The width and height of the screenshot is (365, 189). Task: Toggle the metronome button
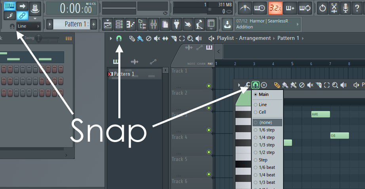[x=245, y=8]
